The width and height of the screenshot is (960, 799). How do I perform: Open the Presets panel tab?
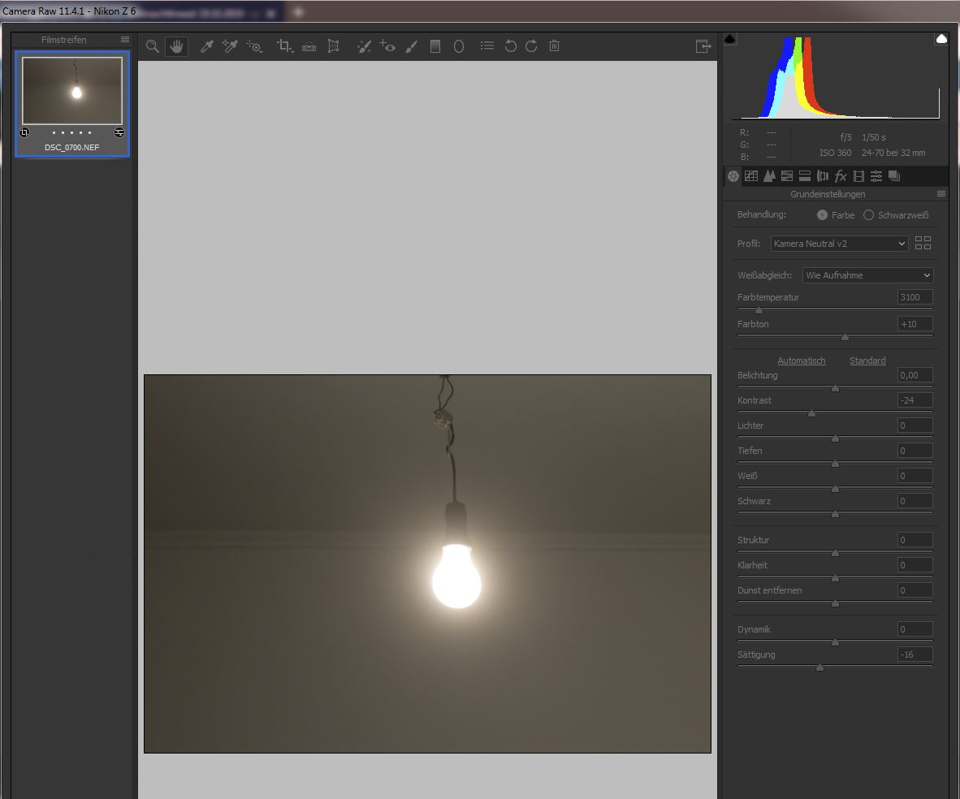(876, 176)
